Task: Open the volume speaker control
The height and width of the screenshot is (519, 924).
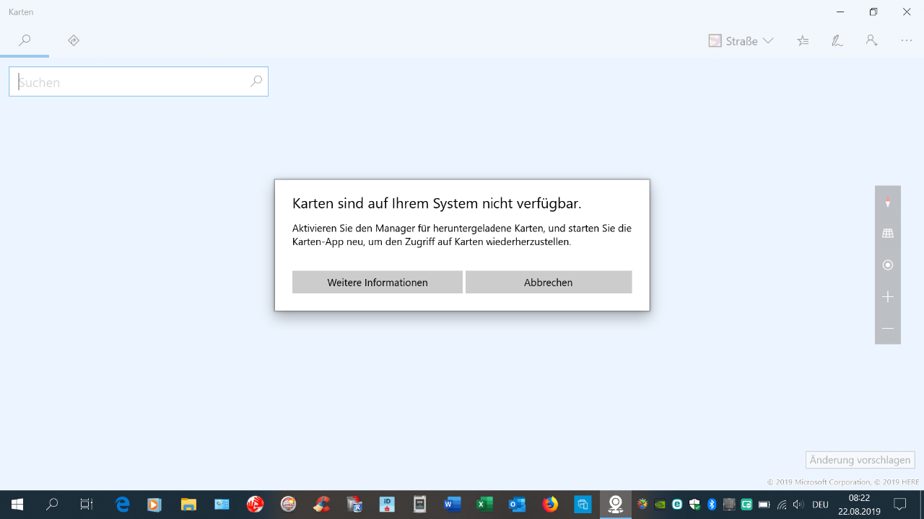Action: pos(798,505)
